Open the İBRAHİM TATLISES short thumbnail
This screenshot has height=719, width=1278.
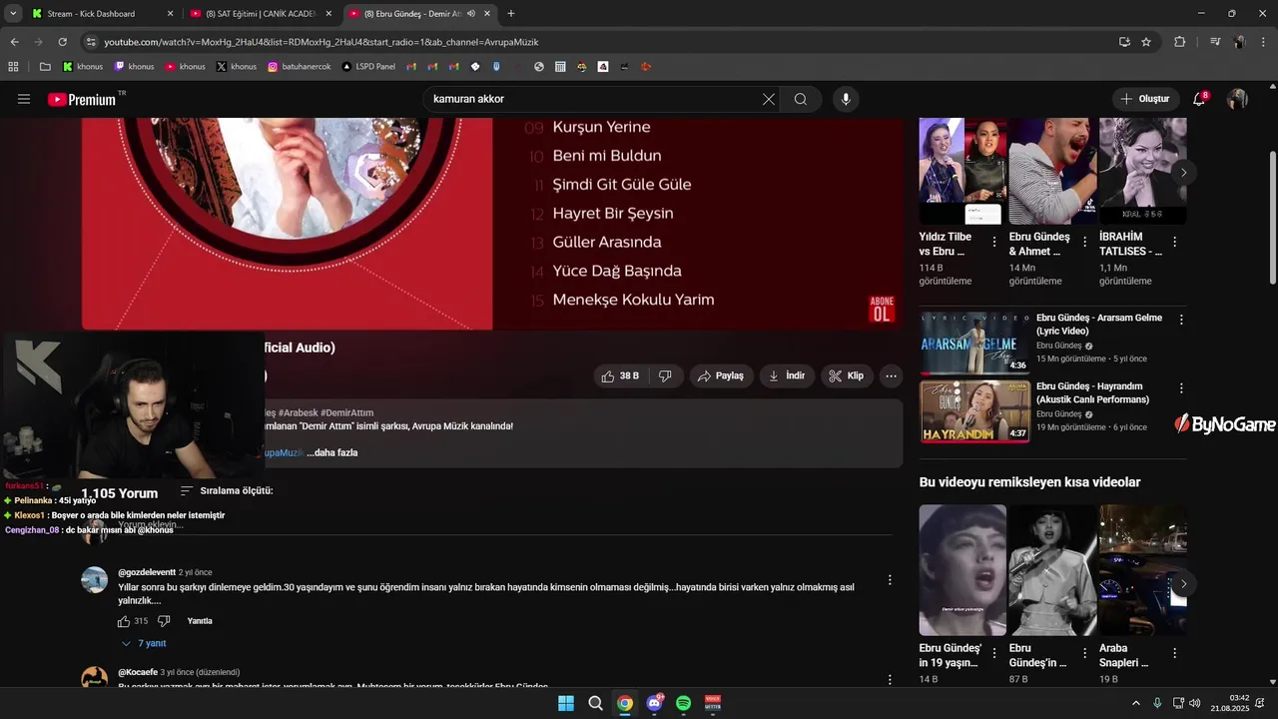(1142, 171)
